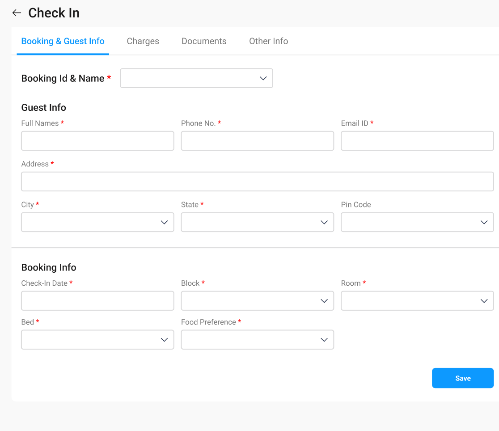Choose a Block from the dropdown
This screenshot has width=499, height=431.
(257, 301)
